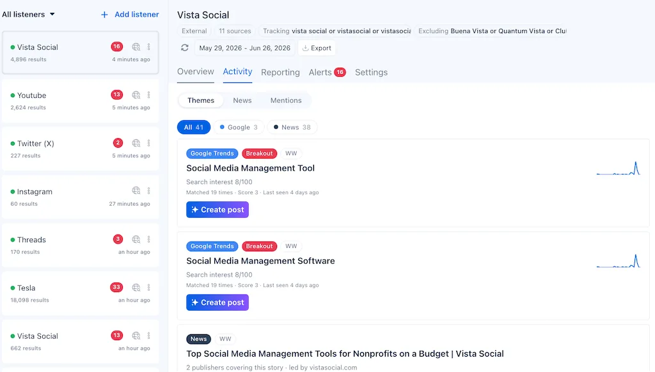Open the Alerts tab
This screenshot has height=372, width=655.
point(327,72)
